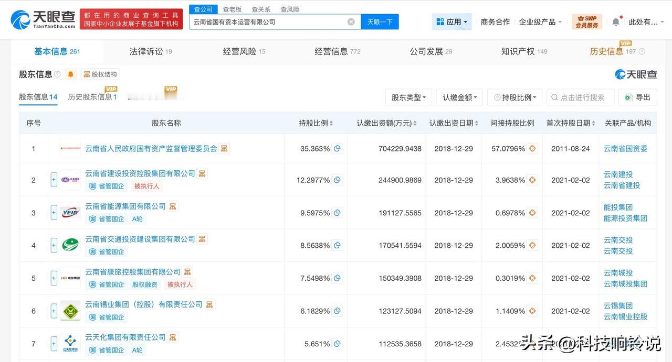Open the 应用 apps dropdown
The height and width of the screenshot is (362, 672).
[452, 22]
